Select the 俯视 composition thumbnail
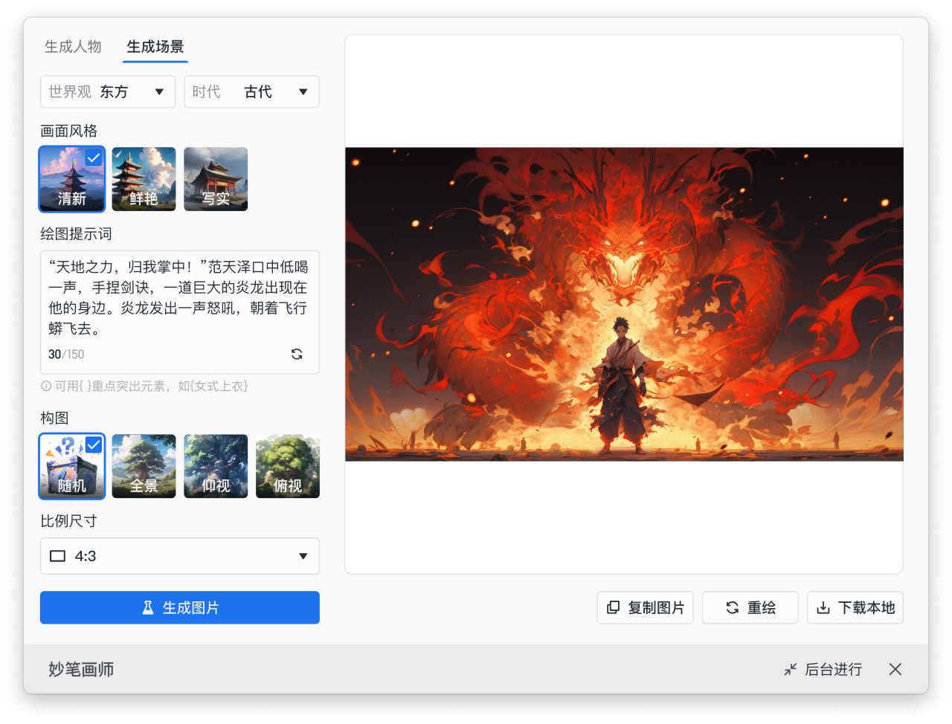The width and height of the screenshot is (952, 724). (x=287, y=466)
